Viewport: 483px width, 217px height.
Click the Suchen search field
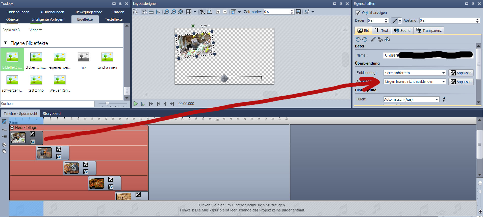(x=47, y=104)
